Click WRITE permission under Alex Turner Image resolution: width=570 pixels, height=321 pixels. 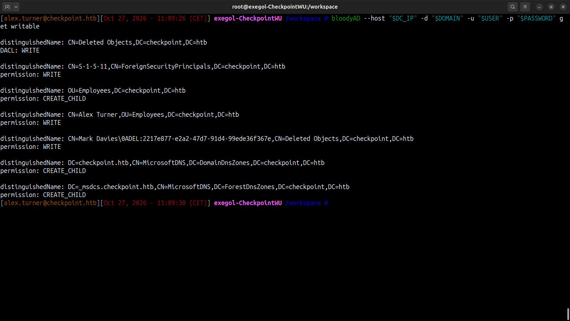click(x=52, y=123)
